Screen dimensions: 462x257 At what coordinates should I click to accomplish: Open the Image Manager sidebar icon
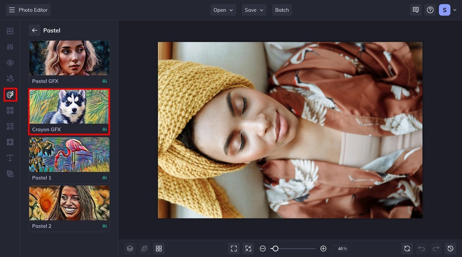click(10, 31)
